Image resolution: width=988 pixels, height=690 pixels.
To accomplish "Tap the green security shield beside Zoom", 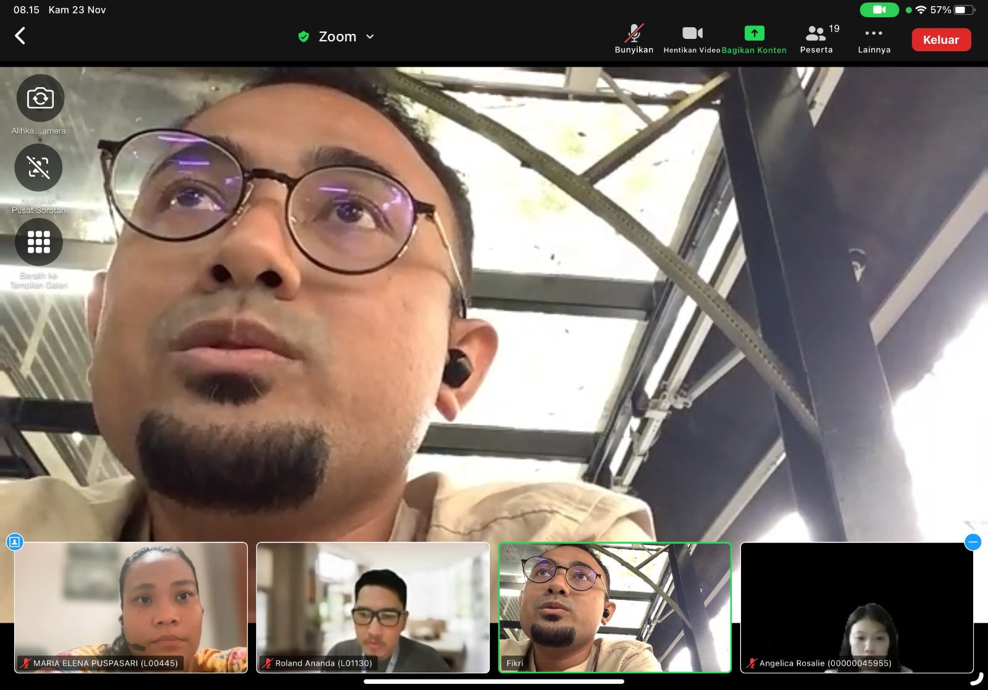I will [303, 36].
